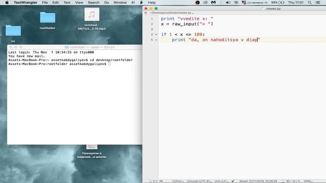Click the Terminal window title bar
326x183 pixels.
[75, 47]
